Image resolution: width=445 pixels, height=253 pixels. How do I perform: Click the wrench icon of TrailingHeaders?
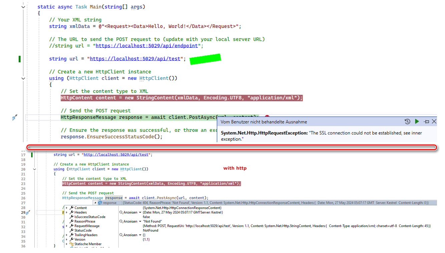coord(71,235)
